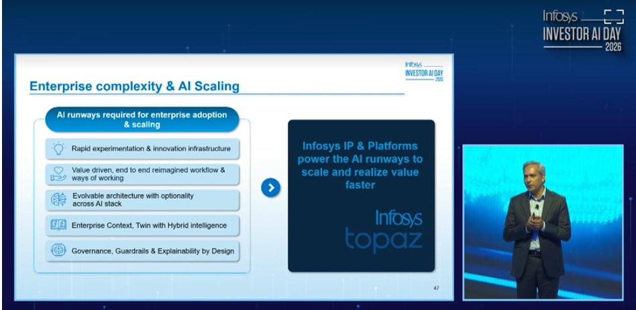Click the Enterprise Context twin icon

coord(58,226)
